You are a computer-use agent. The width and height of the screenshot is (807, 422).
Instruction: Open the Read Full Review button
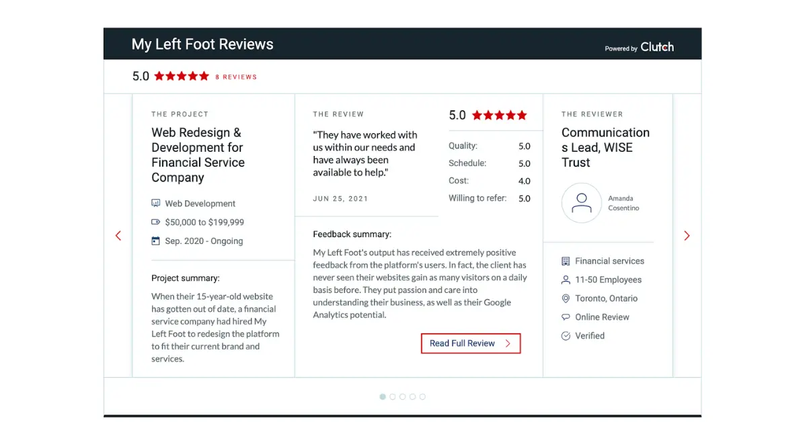[471, 343]
